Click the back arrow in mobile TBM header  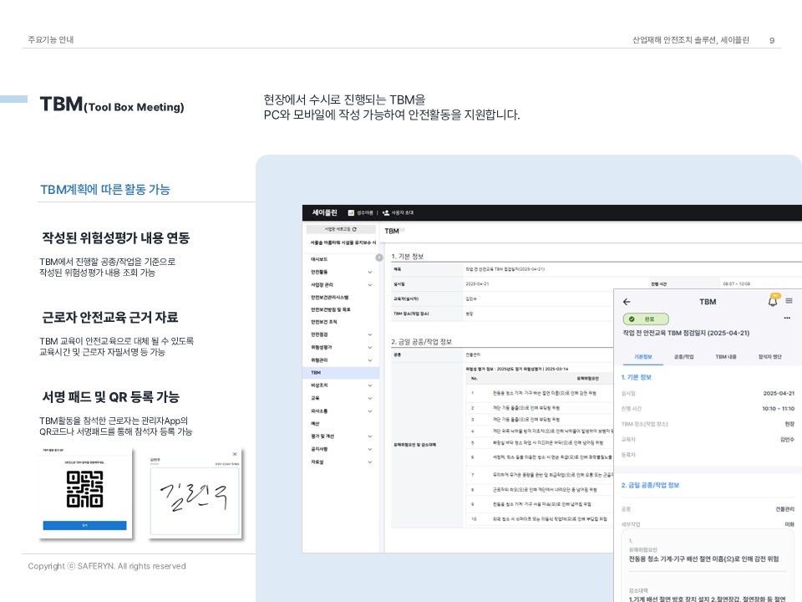pyautogui.click(x=627, y=302)
